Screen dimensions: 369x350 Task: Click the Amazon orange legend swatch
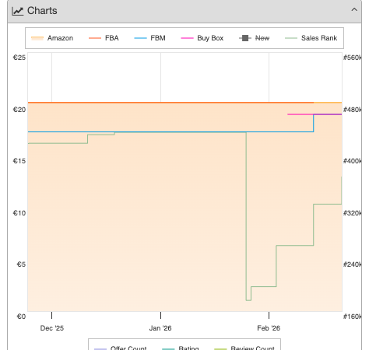click(x=37, y=38)
